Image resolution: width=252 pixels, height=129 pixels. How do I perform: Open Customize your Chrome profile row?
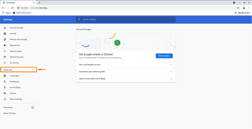click(x=126, y=72)
